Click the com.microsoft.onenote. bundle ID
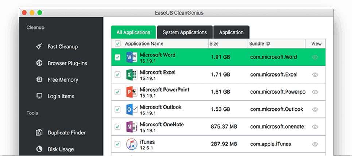The height and width of the screenshot is (156, 352). click(278, 127)
